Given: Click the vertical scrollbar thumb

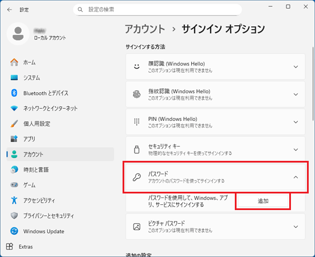Looking at the screenshot, I should tap(313, 84).
